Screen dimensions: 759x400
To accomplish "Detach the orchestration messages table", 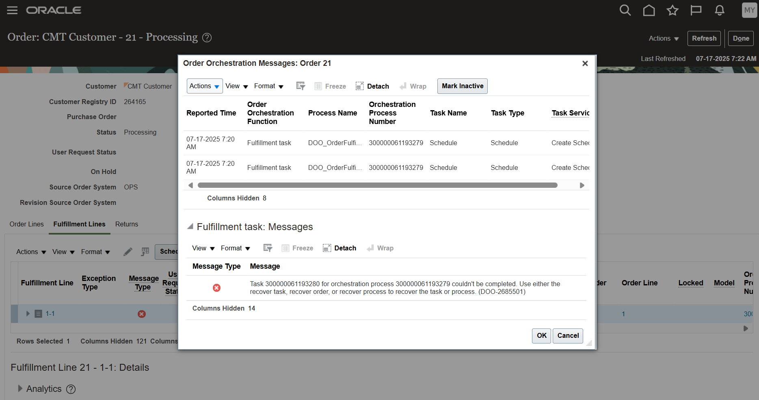I will (x=372, y=86).
